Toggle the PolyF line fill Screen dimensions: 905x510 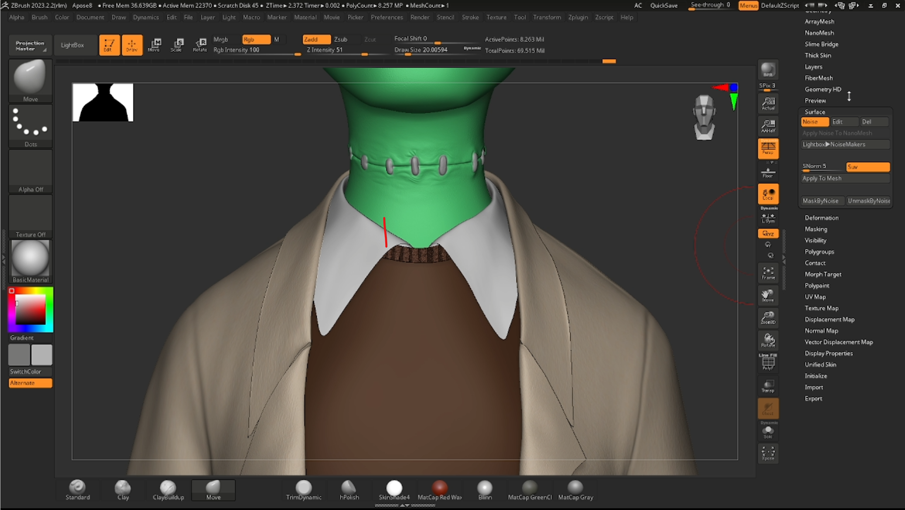click(x=768, y=362)
